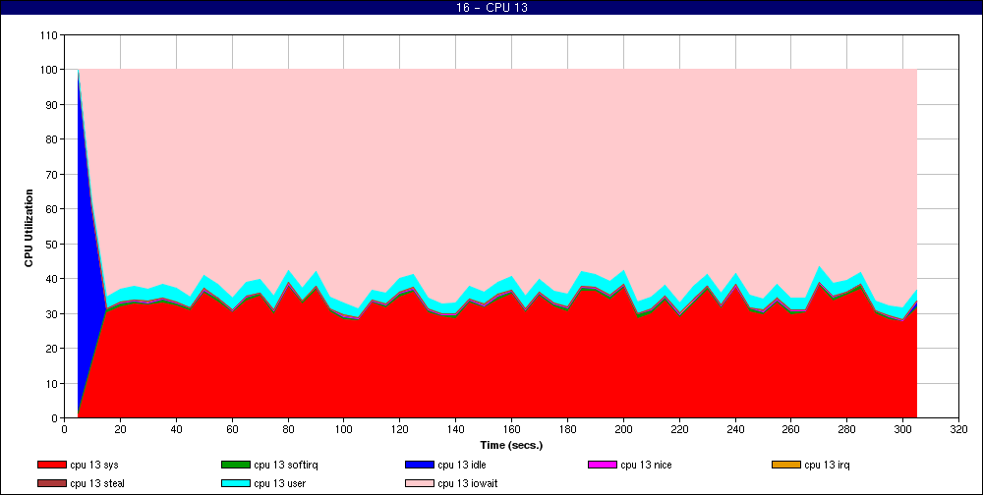
Task: Click the y-axis tick label 90
Action: 54,105
